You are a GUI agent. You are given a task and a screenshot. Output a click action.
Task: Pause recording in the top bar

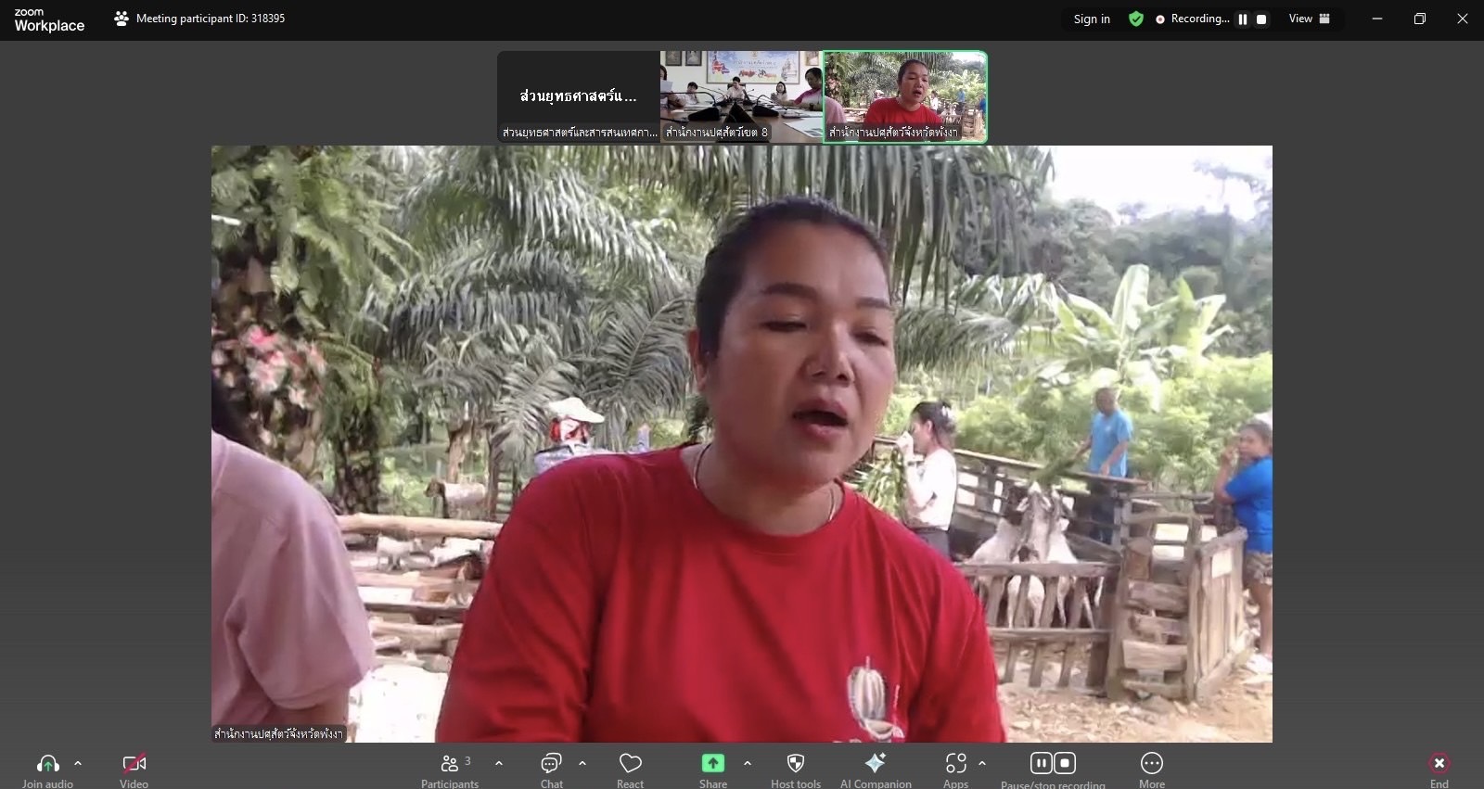coord(1243,19)
